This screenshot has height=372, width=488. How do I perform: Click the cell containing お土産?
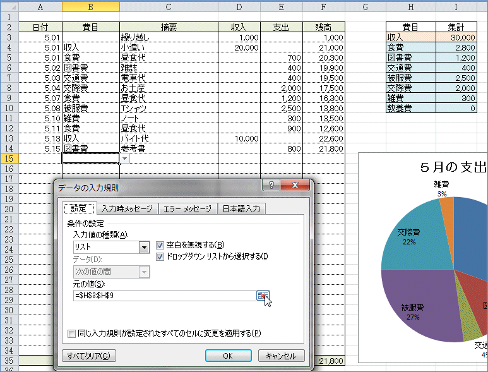pos(169,88)
